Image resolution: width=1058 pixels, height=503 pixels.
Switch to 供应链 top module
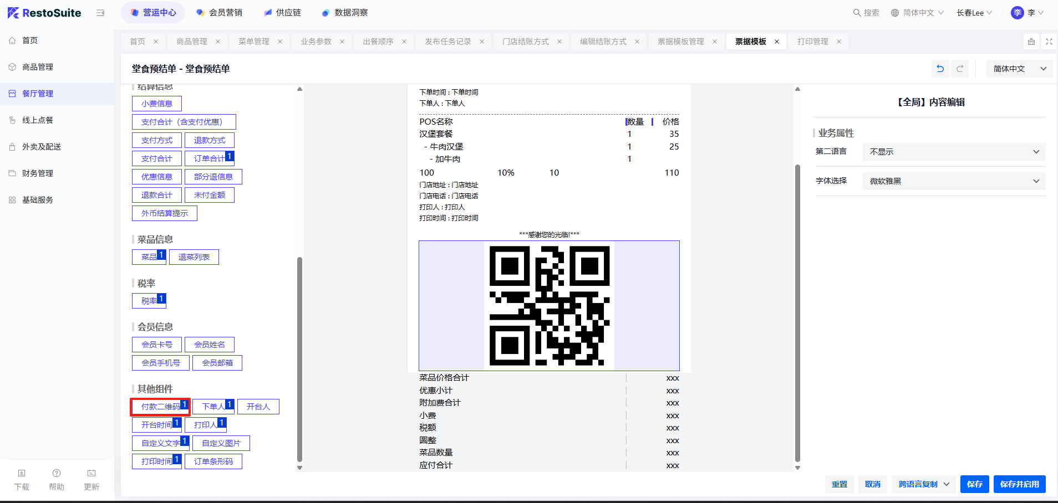[282, 13]
